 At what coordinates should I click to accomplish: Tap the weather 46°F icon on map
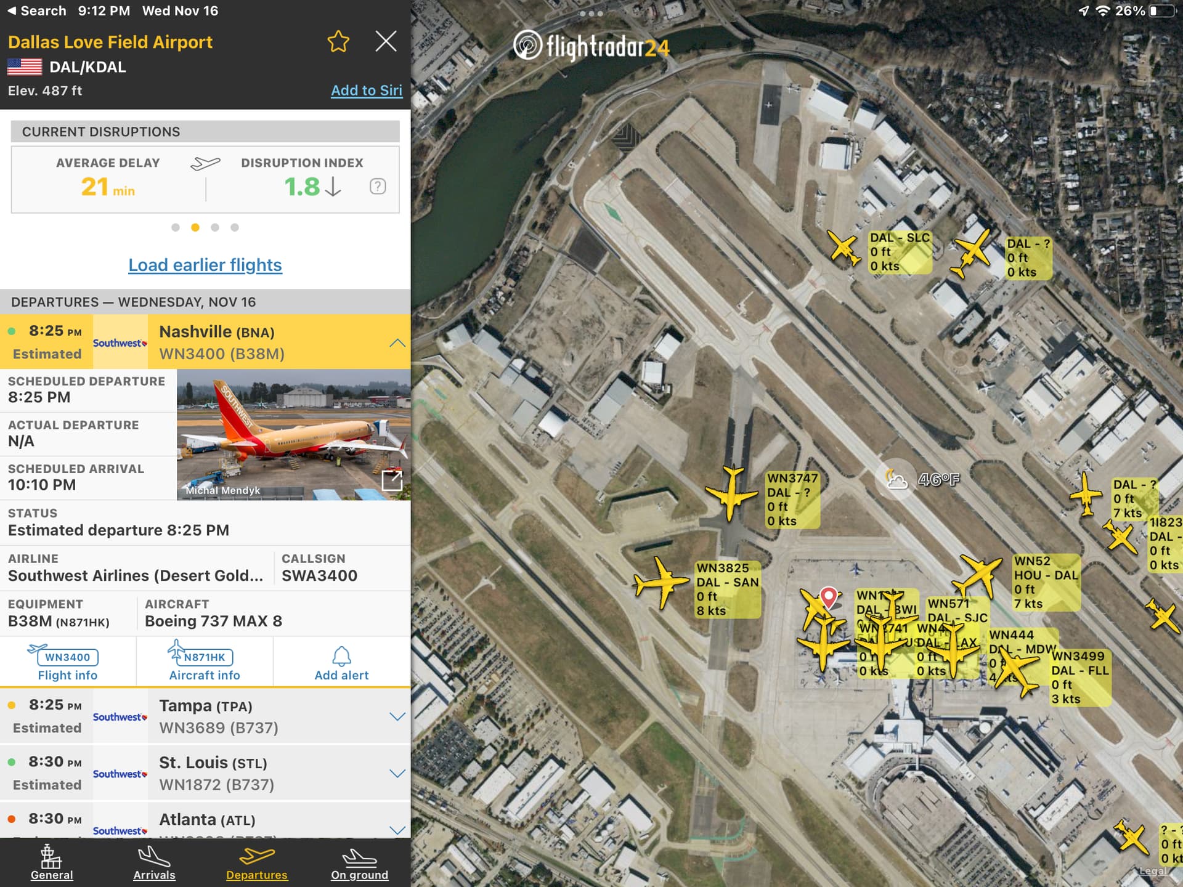tap(896, 479)
